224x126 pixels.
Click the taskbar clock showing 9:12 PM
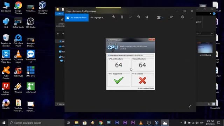(x=210, y=123)
